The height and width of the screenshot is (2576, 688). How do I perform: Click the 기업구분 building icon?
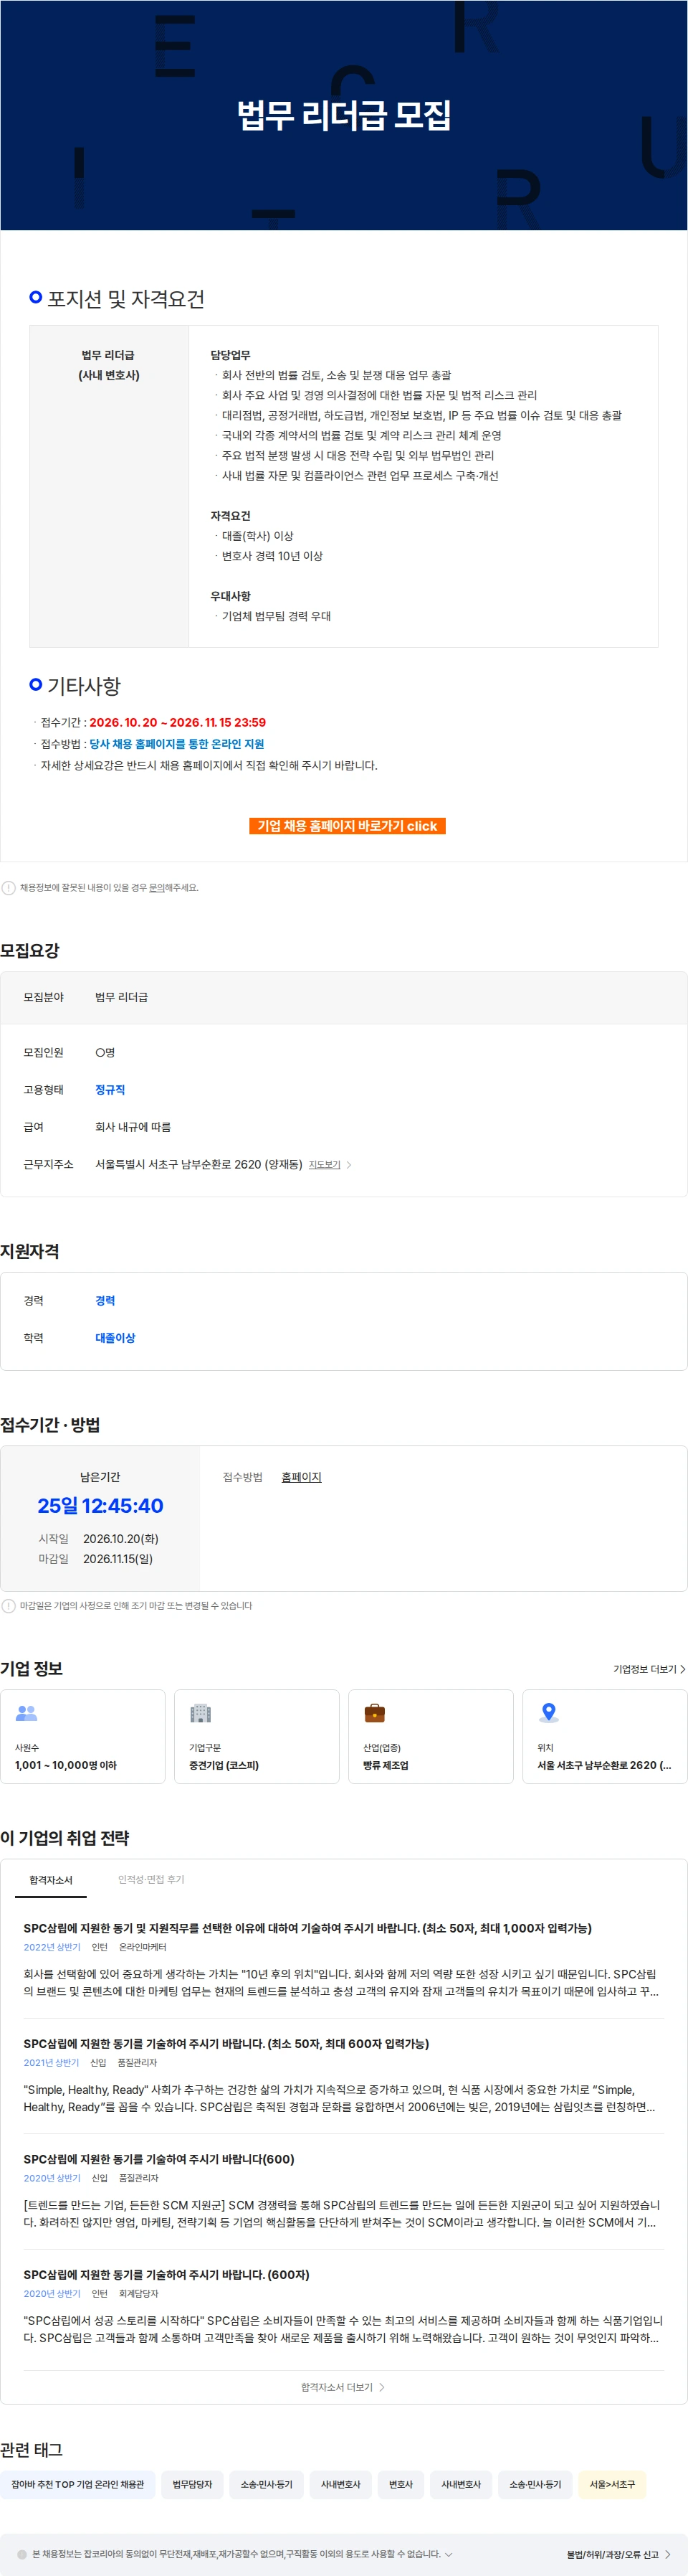point(201,1712)
